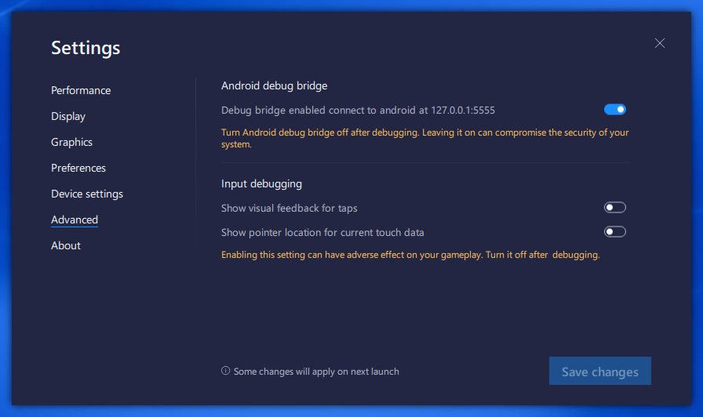Enable Show visual feedback for taps

tap(615, 208)
